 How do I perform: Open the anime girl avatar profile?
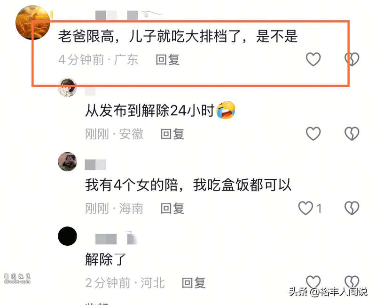(x=67, y=87)
